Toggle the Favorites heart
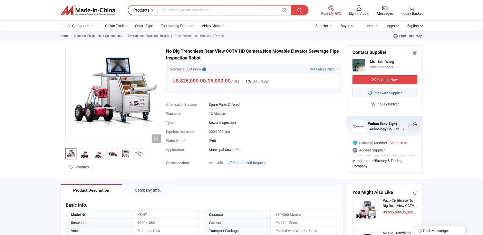Viewport: 483px width, 235px height. [71, 167]
